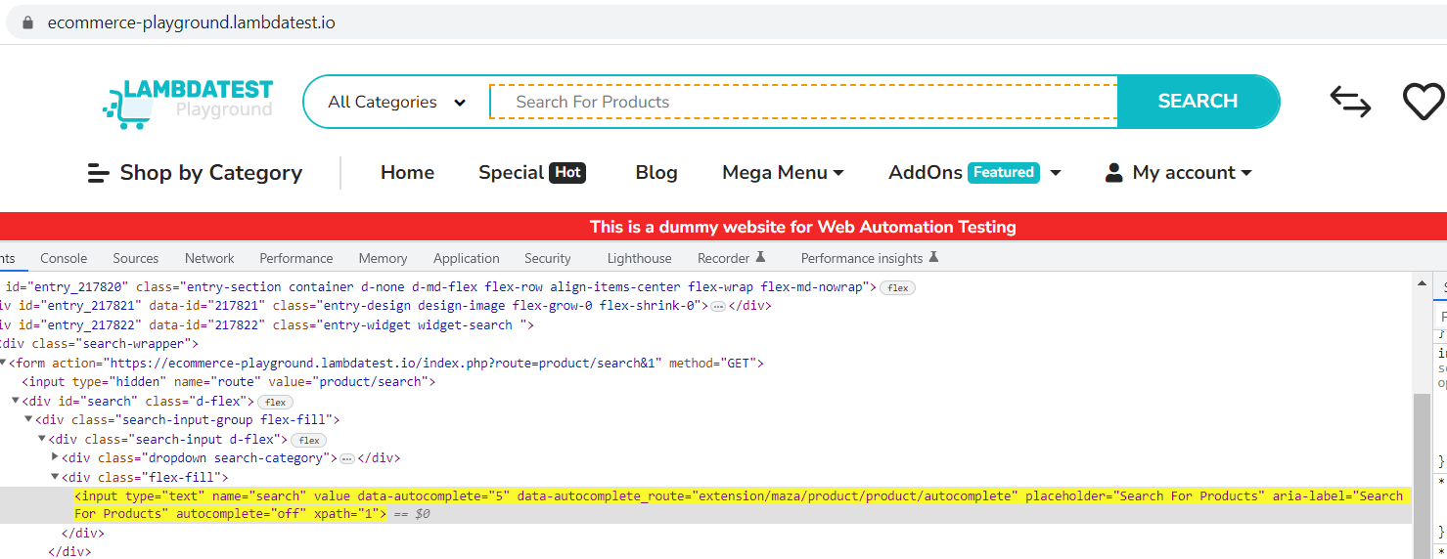This screenshot has width=1447, height=559.
Task: Expand the dropdown search-category div node
Action: point(55,457)
